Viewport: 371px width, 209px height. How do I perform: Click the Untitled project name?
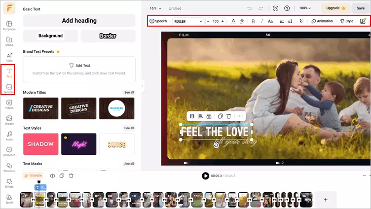tap(175, 8)
